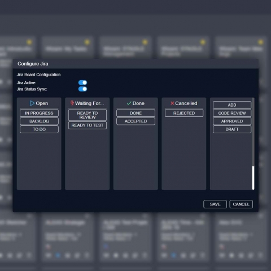The width and height of the screenshot is (271, 271).
Task: Select the CODE REVIEW status chip
Action: click(x=232, y=113)
